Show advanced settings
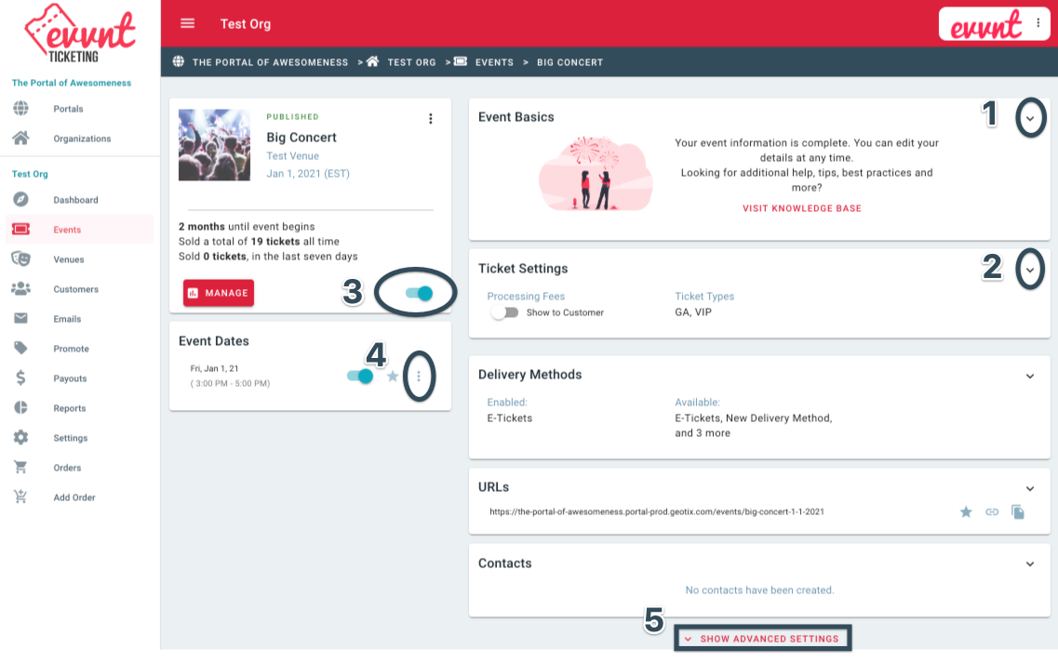This screenshot has width=1058, height=662. (762, 639)
